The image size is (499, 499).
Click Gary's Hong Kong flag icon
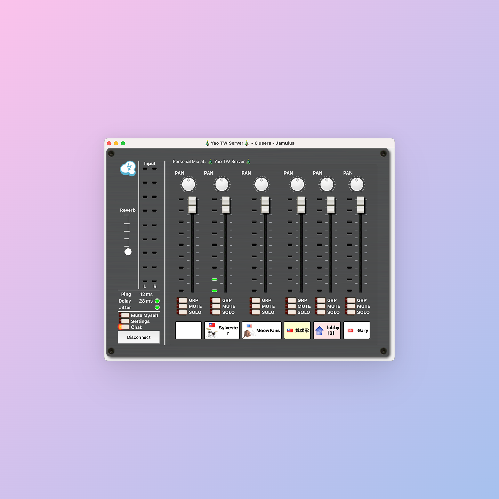tap(351, 330)
